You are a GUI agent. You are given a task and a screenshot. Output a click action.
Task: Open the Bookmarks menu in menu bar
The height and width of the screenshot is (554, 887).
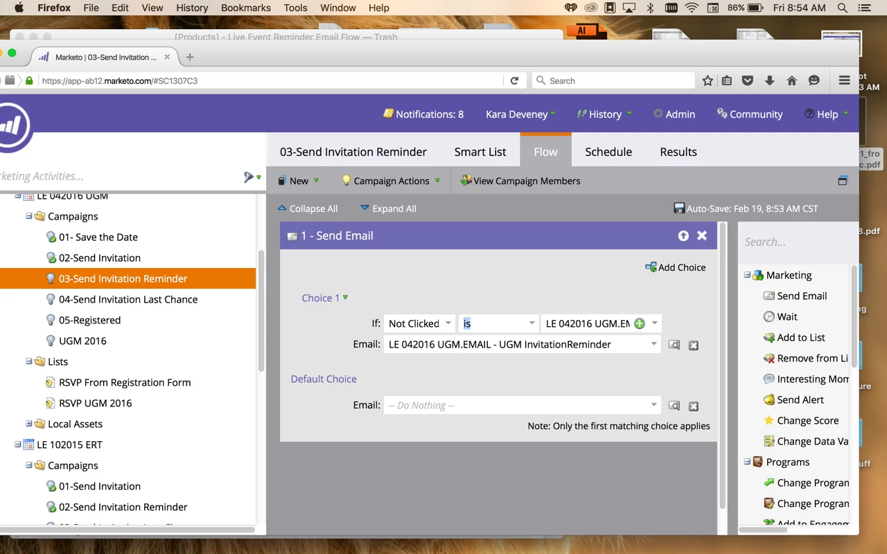245,8
